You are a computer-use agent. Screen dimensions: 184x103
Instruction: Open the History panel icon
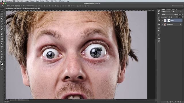pyautogui.click(x=159, y=11)
